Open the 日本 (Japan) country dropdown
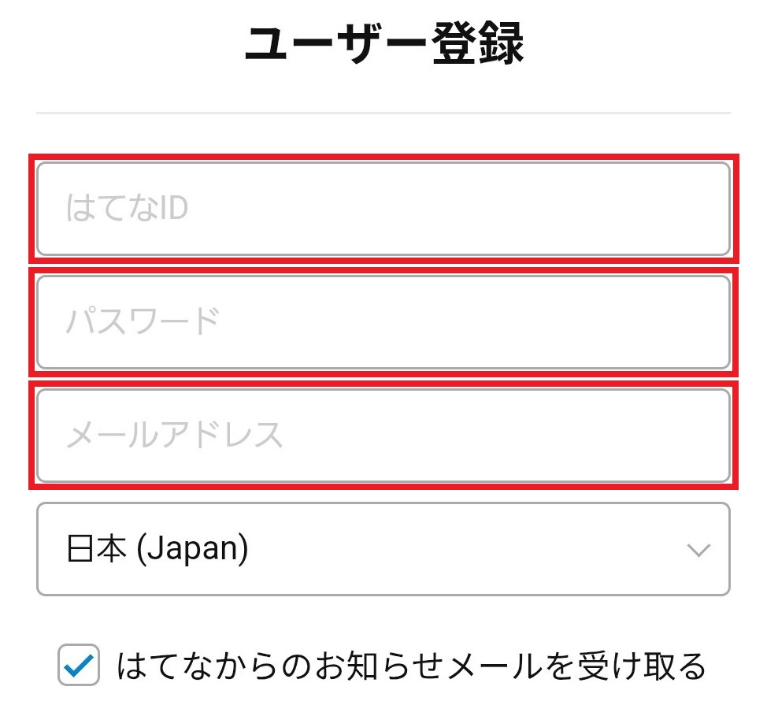The image size is (767, 705). coord(383,550)
